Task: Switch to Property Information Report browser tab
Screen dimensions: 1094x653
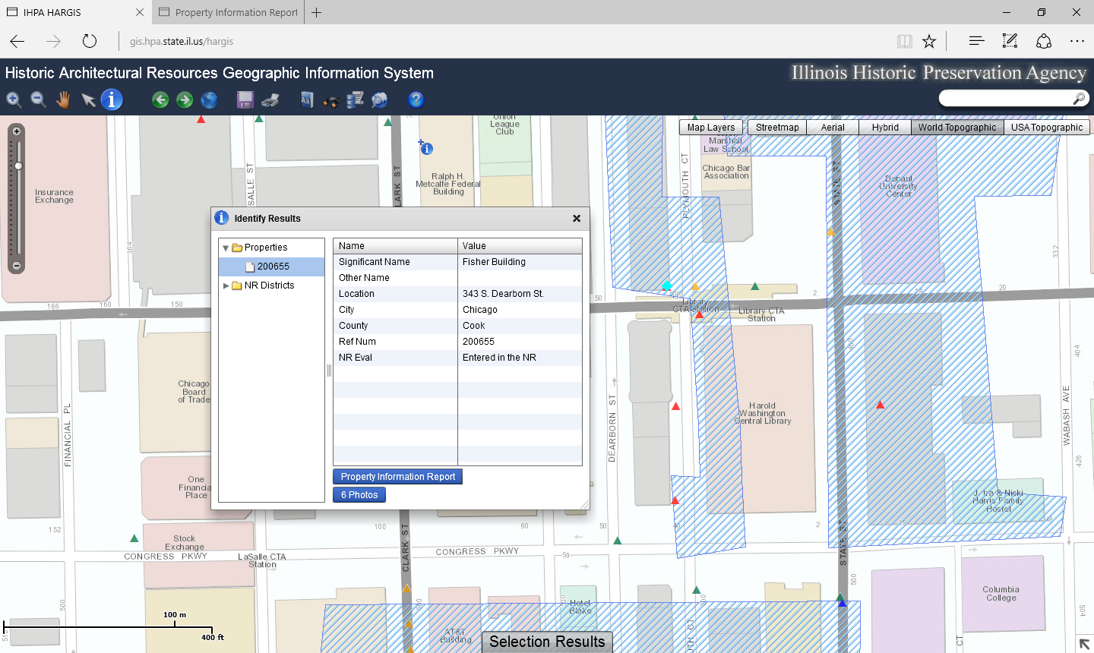Action: coord(236,12)
